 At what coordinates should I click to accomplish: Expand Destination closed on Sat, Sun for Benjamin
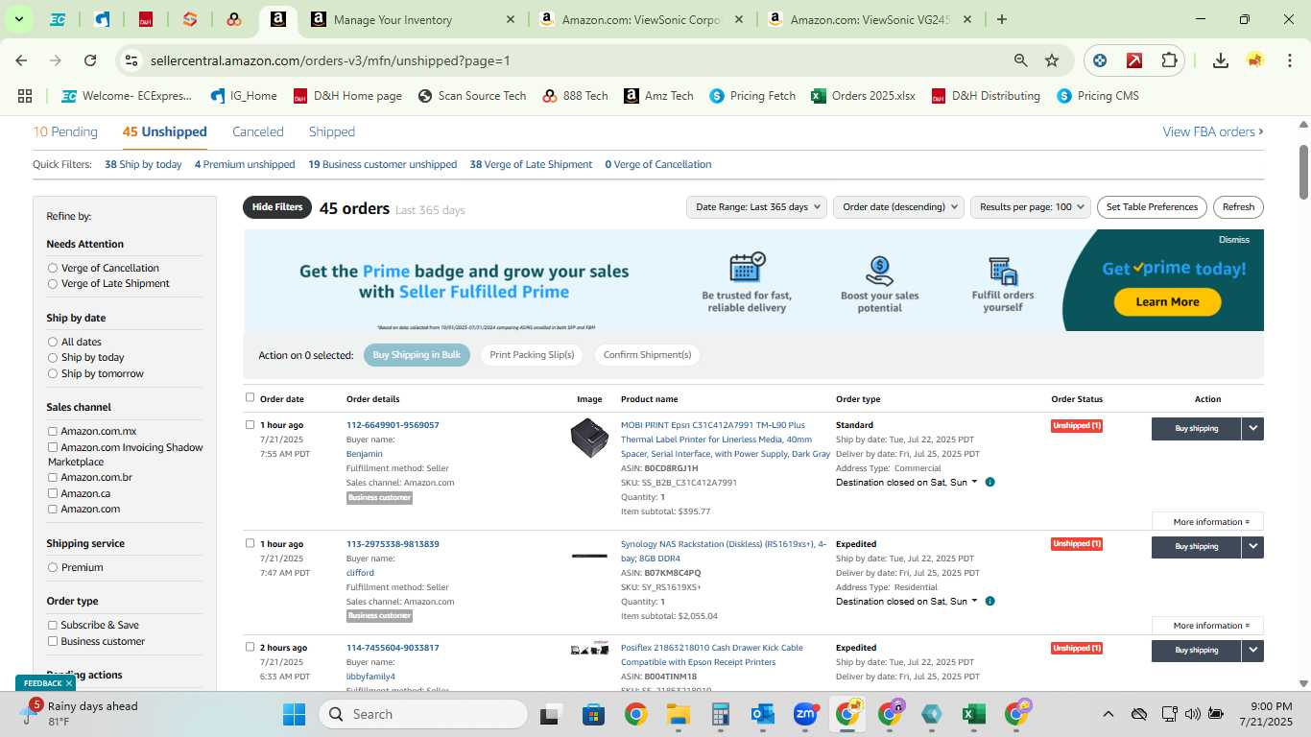pos(907,483)
